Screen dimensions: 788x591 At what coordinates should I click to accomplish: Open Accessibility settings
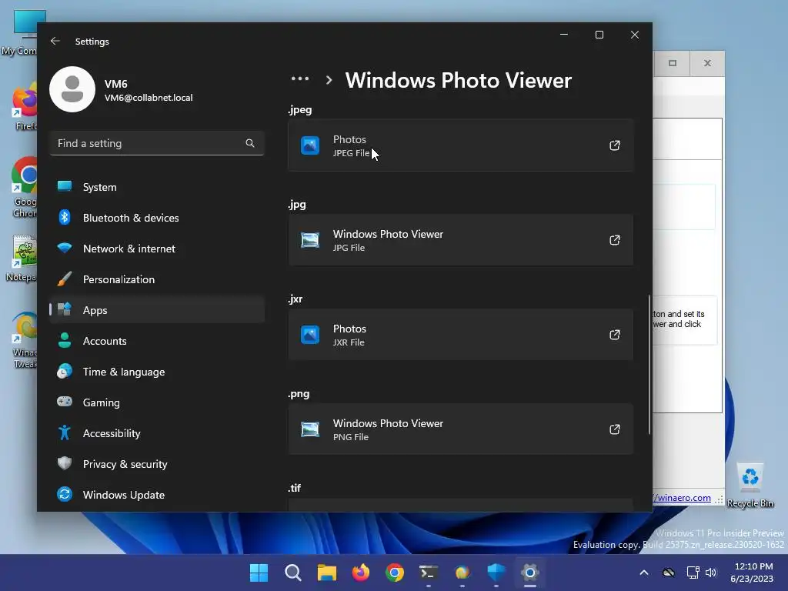point(157,433)
